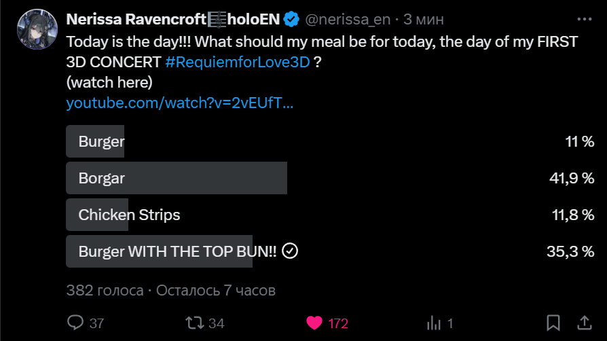Screen dimensions: 607x341
Task: Click the reply speech bubble icon
Action: (77, 323)
